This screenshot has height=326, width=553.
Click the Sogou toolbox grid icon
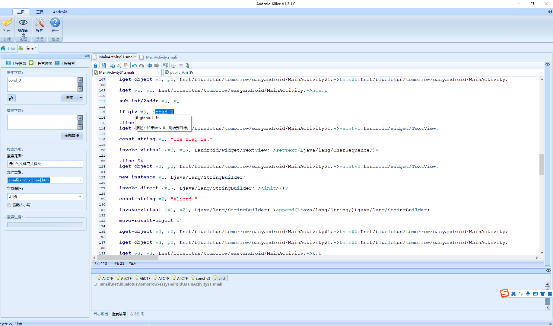(550, 294)
